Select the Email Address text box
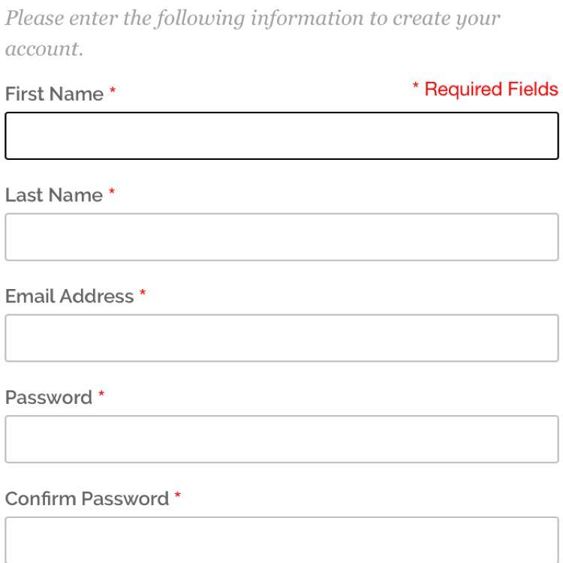Image resolution: width=563 pixels, height=563 pixels. point(281,338)
